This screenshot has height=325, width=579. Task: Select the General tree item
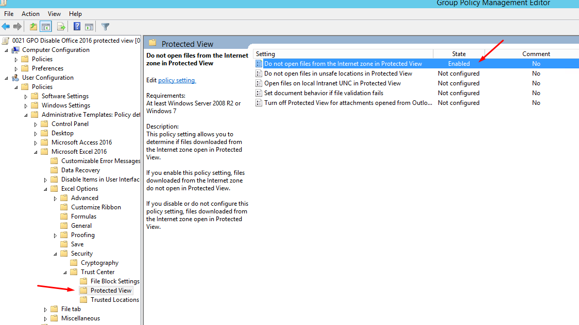point(81,226)
